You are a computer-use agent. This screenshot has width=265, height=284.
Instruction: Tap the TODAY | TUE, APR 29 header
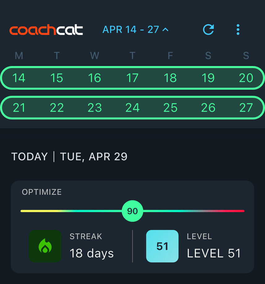[70, 157]
